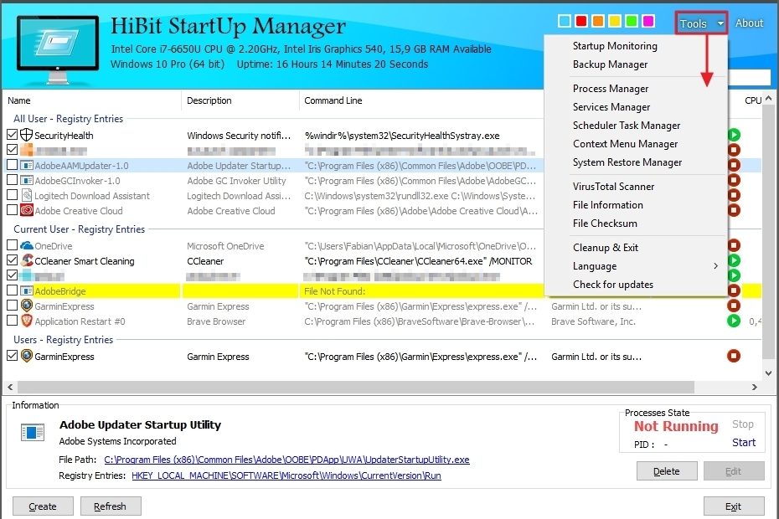Screen dimensions: 779x519
Task: Open Context Menu Manager
Action: 636,143
